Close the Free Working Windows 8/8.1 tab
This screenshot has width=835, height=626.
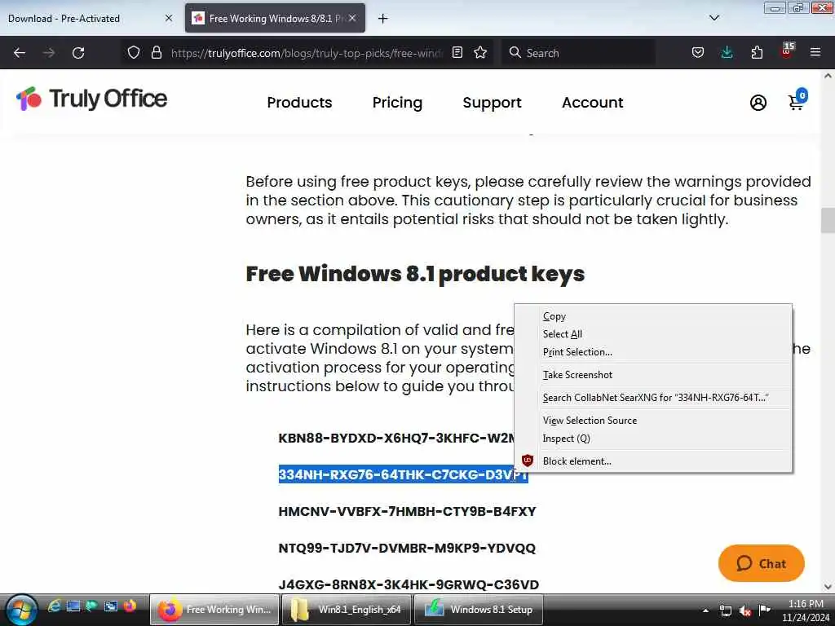352,18
